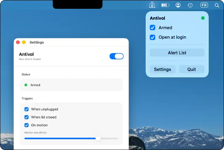Image resolution: width=224 pixels, height=150 pixels.
Task: Toggle Open at login checkbox
Action: coord(153,37)
